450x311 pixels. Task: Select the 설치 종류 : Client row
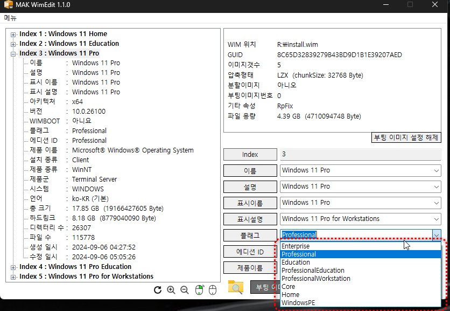coord(59,160)
